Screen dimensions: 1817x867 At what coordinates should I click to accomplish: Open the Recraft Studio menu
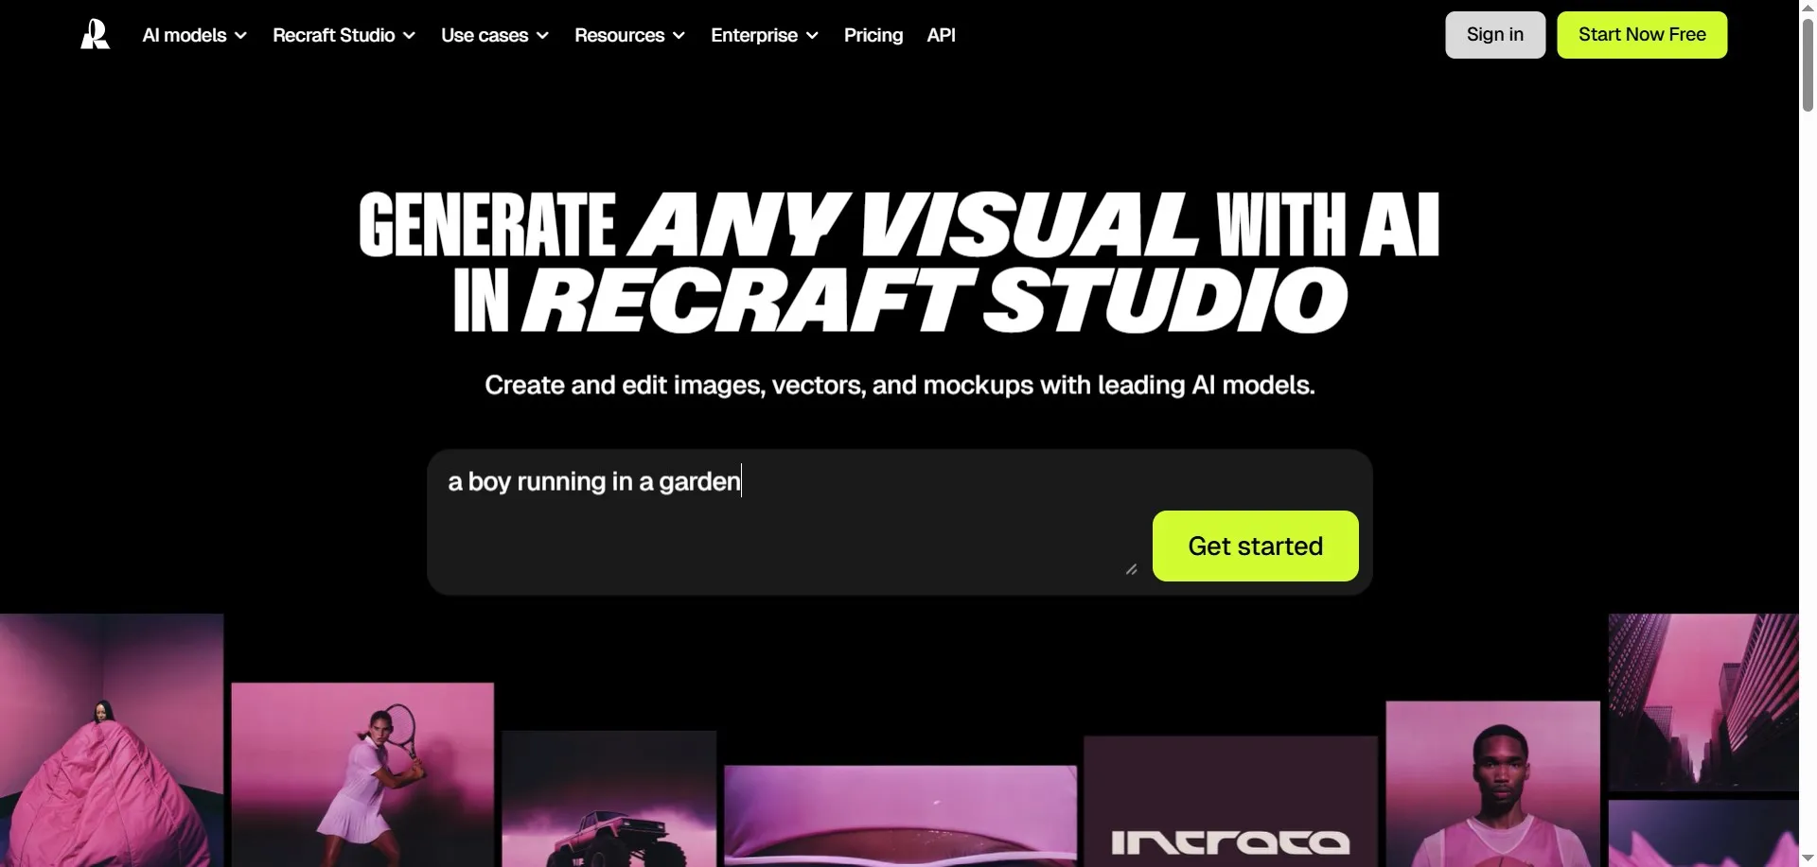(x=344, y=35)
